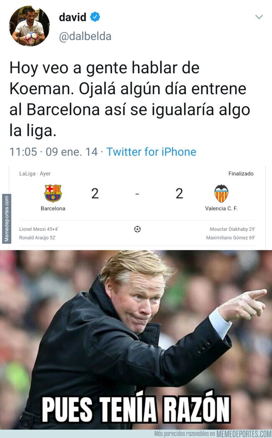Select the Barcelona team name
Image resolution: width=272 pixels, height=438 pixels.
53,209
